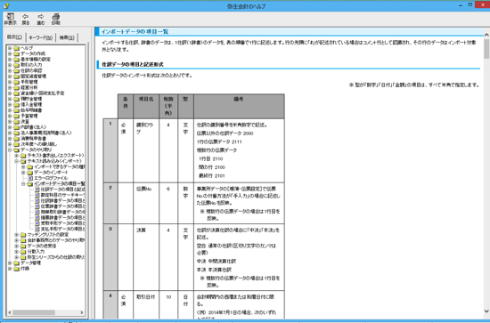Go back with the 戻る arrow icon
Image resolution: width=490 pixels, height=323 pixels.
[26, 17]
